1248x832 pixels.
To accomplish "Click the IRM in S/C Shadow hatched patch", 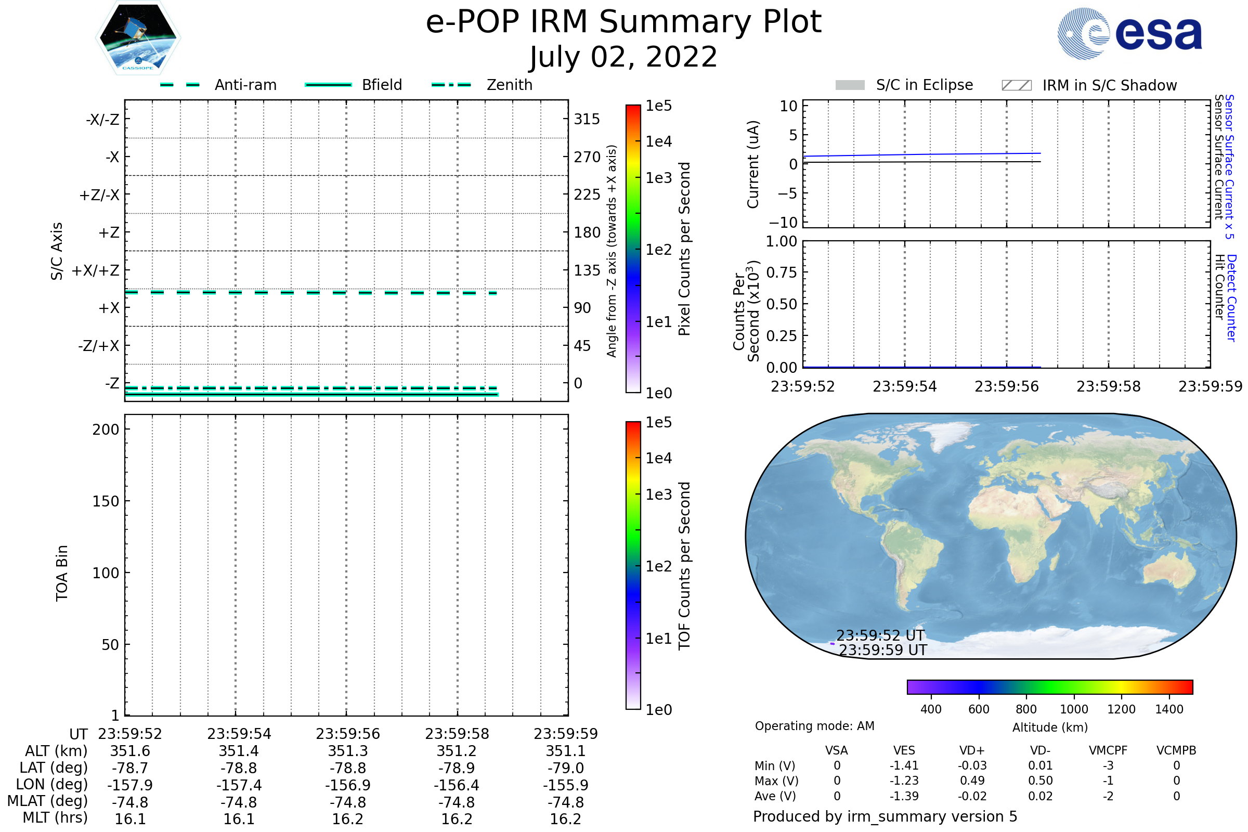I will tap(1016, 85).
